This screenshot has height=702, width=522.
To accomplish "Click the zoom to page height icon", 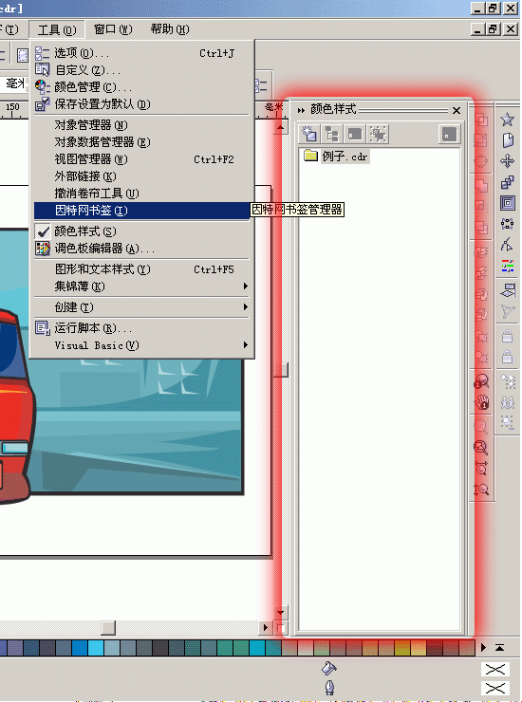I will click(481, 490).
